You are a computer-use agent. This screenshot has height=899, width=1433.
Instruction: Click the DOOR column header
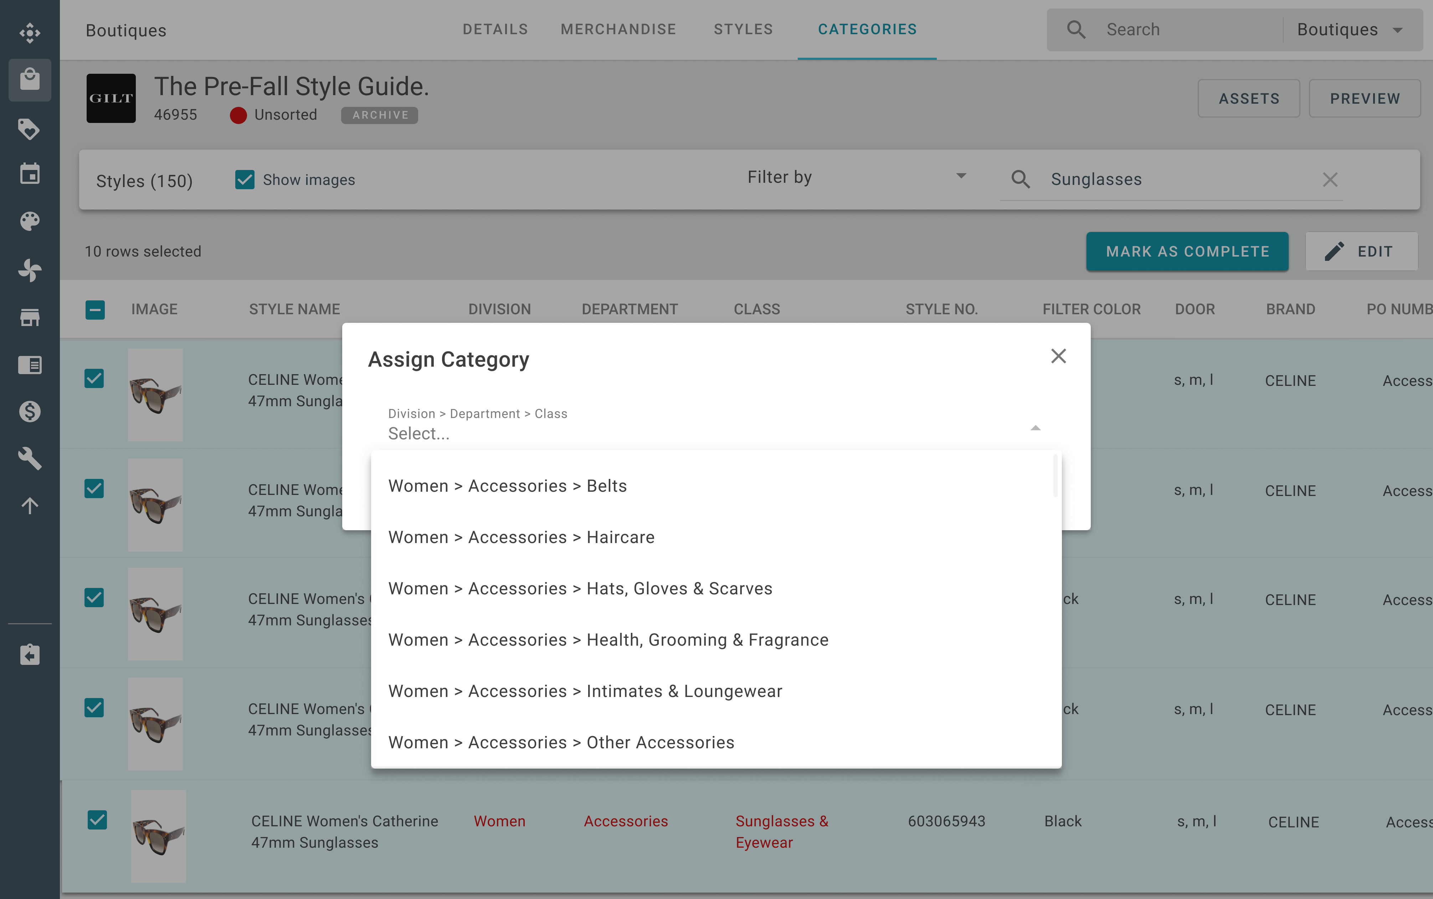[1195, 309]
